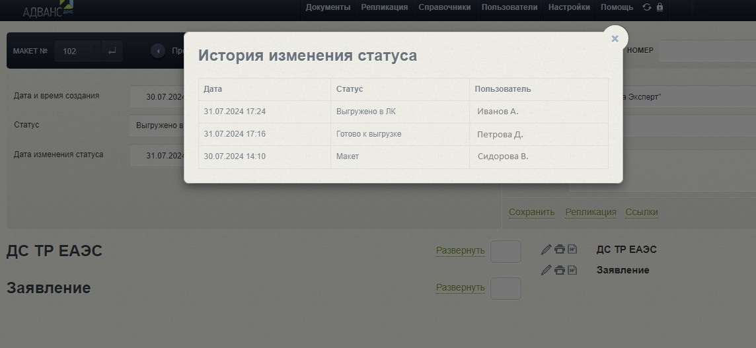Viewport: 756px width, 348px height.
Task: Toggle the checkbox beside Заявление section
Action: 506,289
